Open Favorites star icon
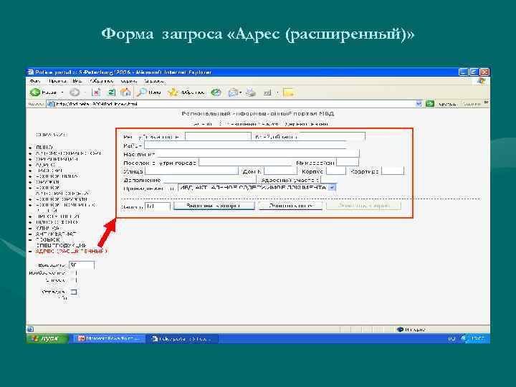The height and width of the screenshot is (387, 516). tap(173, 92)
